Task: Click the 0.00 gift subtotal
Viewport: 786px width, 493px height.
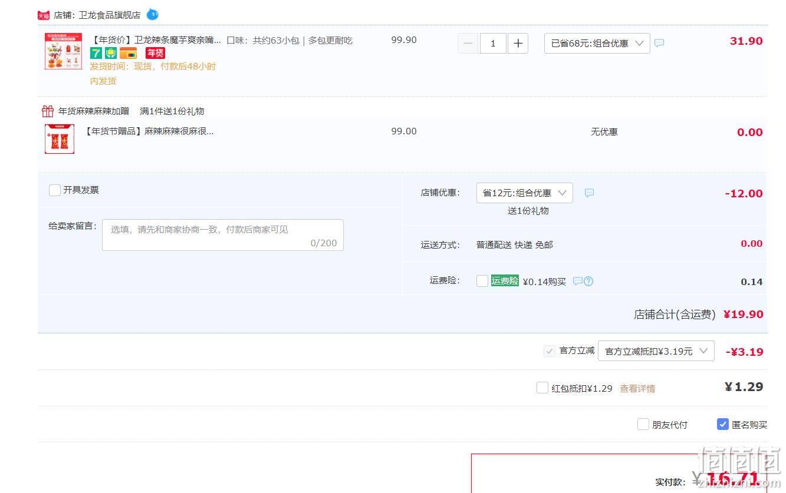Action: (750, 132)
